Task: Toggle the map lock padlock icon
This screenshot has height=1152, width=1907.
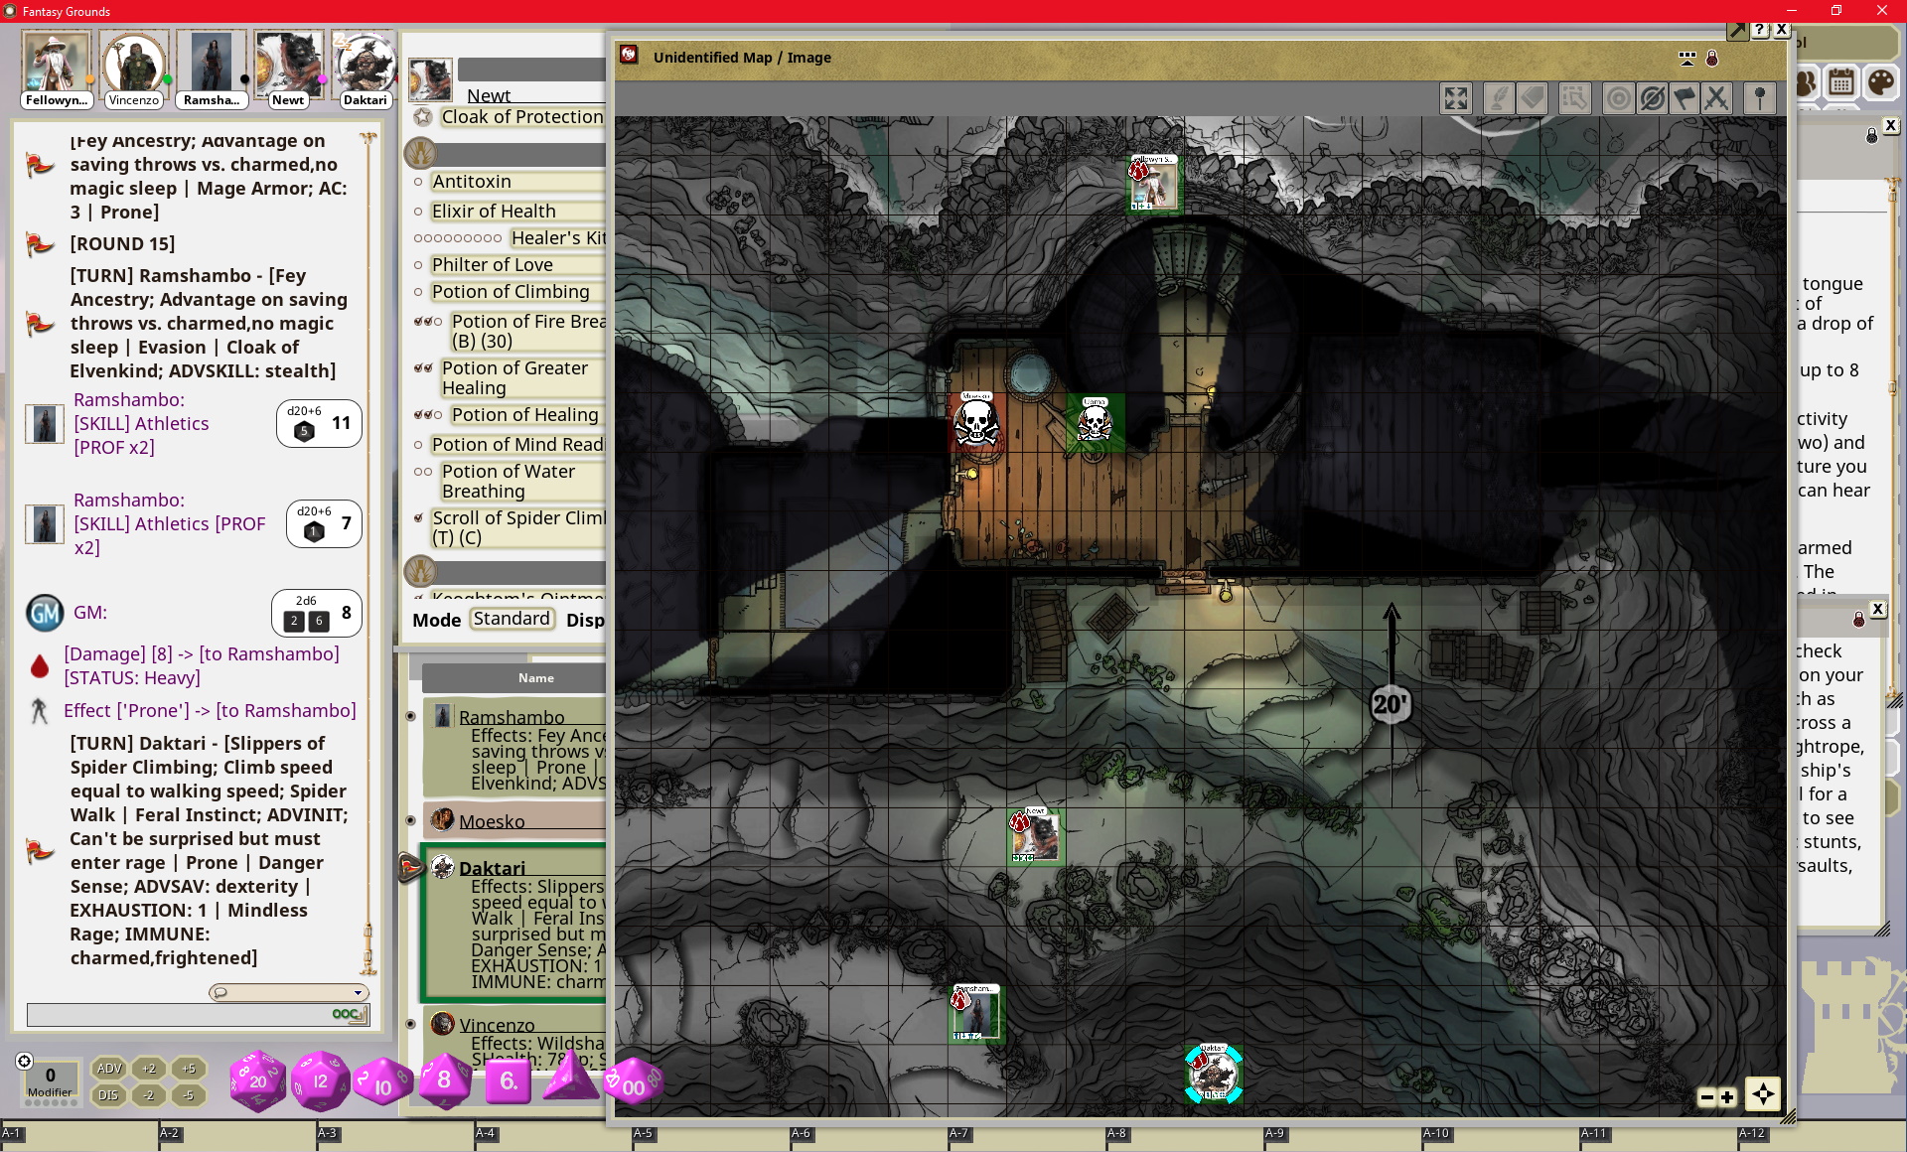Action: [x=1711, y=59]
